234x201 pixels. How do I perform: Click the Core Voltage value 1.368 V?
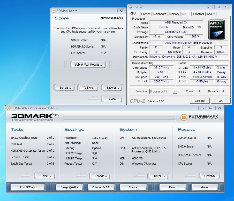tap(194, 36)
